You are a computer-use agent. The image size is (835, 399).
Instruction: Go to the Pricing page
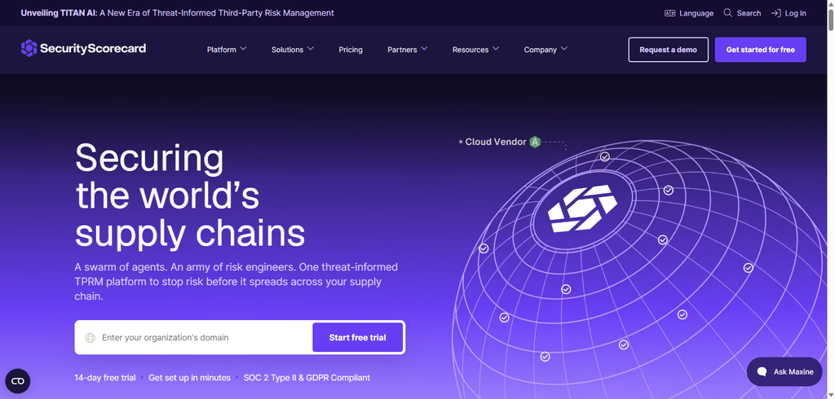coord(351,50)
